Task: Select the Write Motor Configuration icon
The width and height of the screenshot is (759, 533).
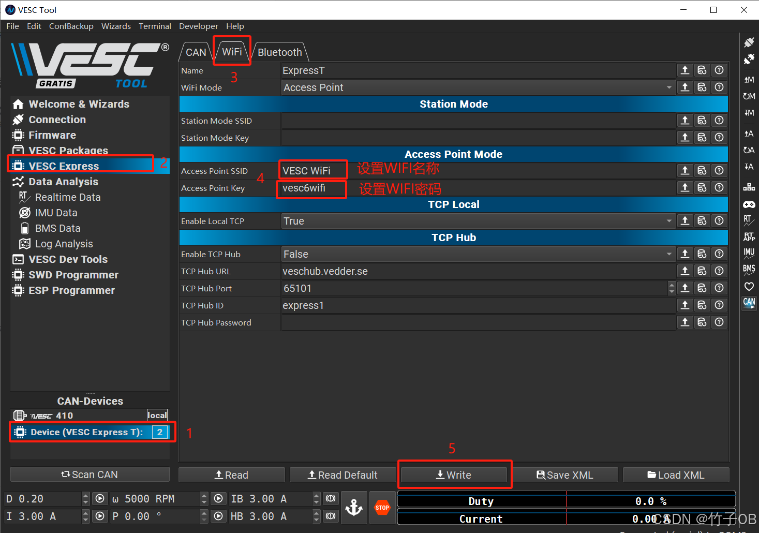Action: (749, 80)
